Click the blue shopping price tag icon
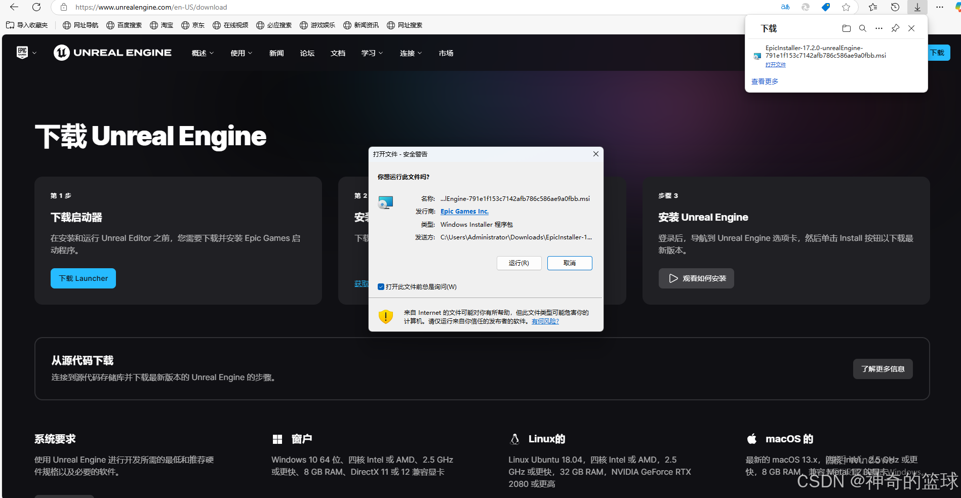This screenshot has height=498, width=961. point(826,7)
